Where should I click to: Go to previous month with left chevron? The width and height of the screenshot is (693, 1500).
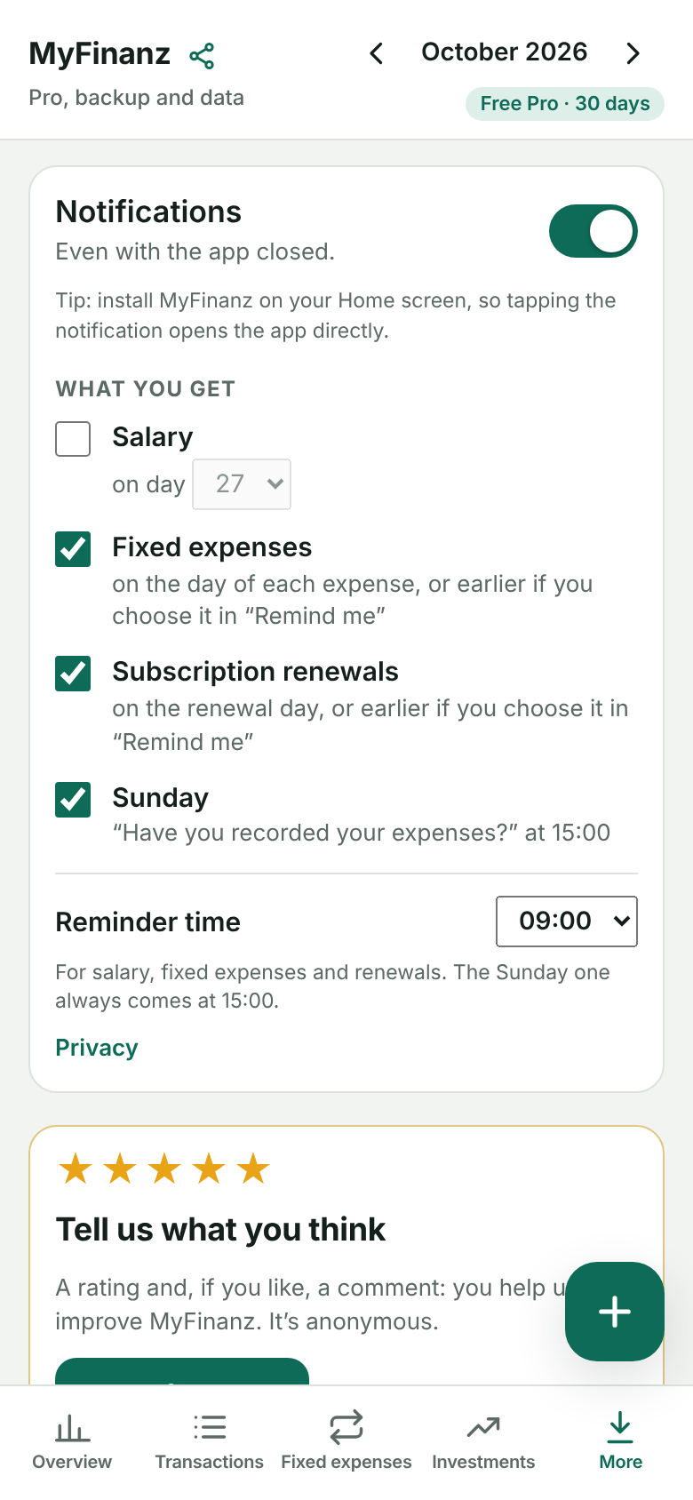pos(377,53)
